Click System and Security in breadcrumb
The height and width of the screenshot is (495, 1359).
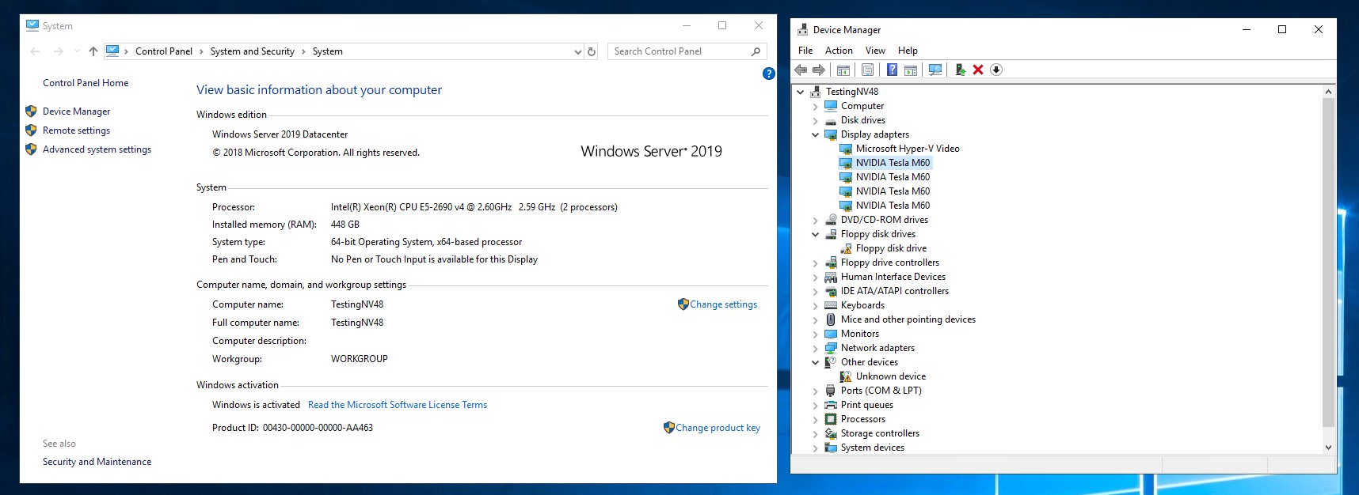[252, 51]
